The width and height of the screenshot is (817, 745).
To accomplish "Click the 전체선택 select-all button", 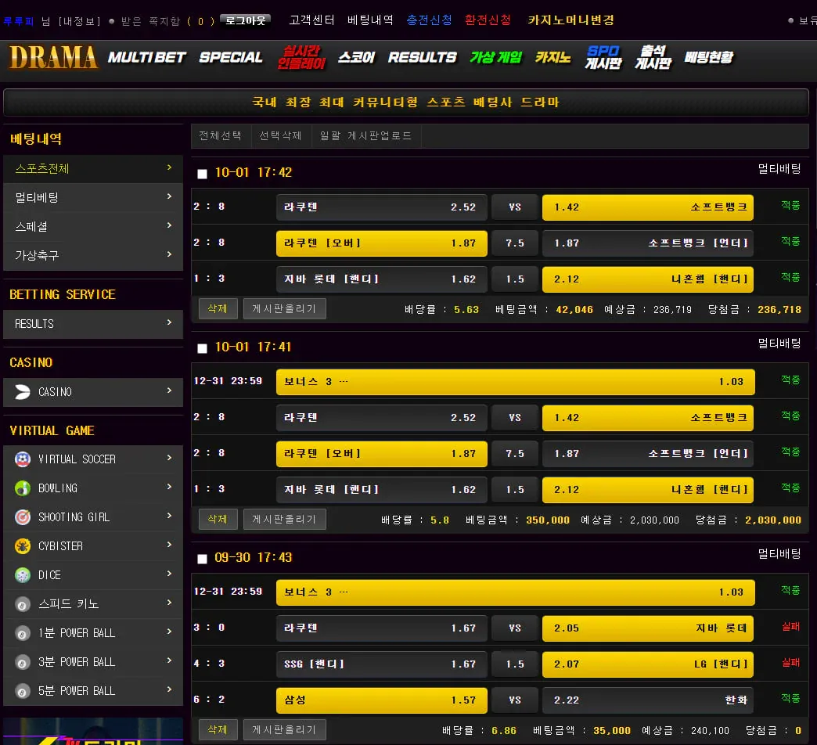I will coord(221,135).
